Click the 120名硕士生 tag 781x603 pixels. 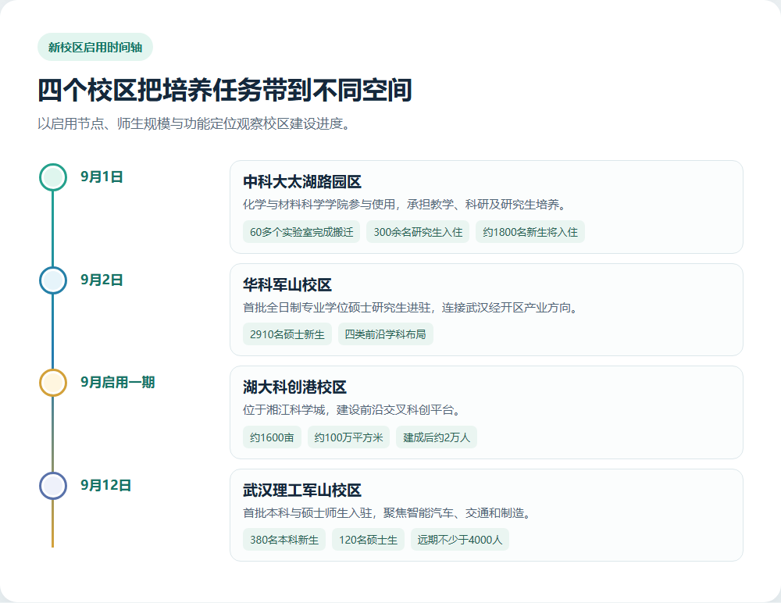[368, 540]
